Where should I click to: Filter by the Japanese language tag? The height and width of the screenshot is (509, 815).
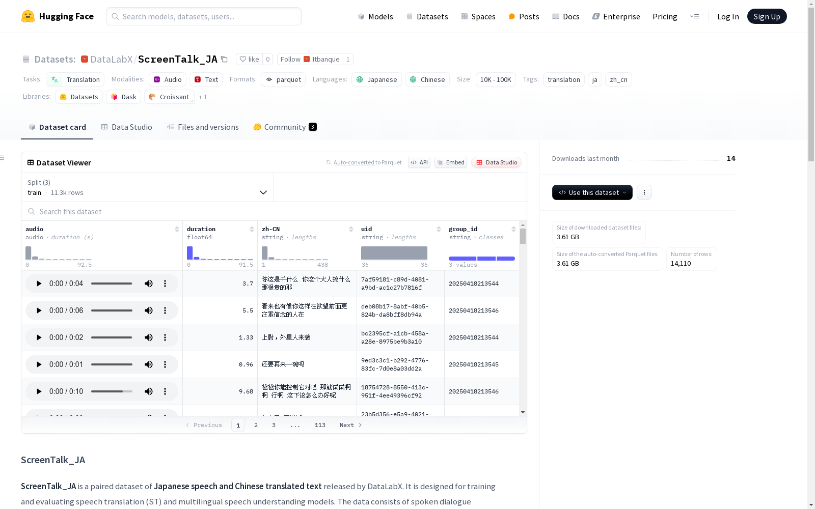pos(376,79)
